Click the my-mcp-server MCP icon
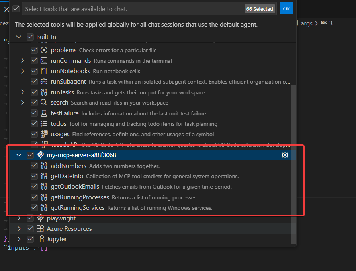Screen dimensions: 356x271 pyautogui.click(x=40, y=155)
